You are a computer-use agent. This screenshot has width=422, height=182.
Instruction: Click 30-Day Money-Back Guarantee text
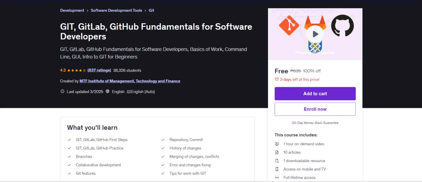[x=315, y=123]
